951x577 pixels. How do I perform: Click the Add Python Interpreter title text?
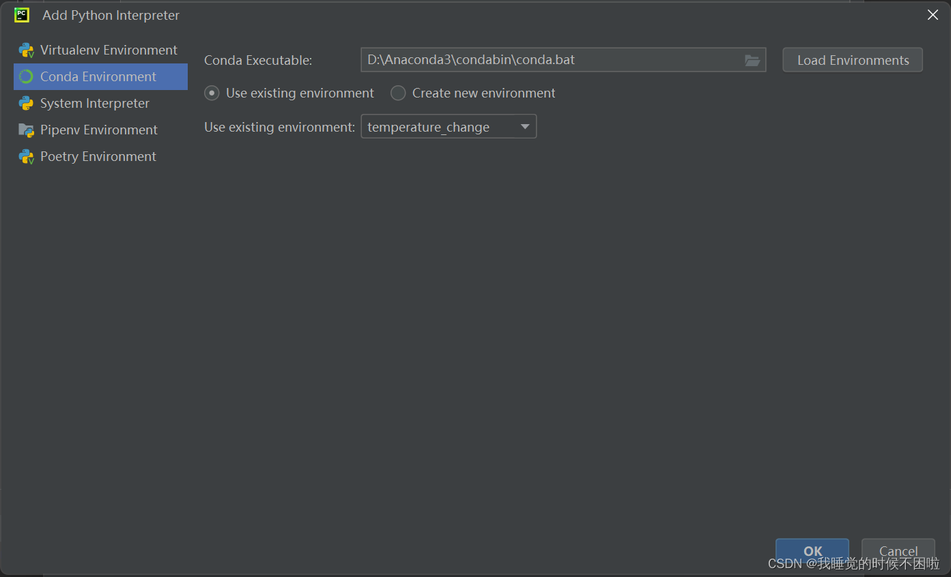[x=111, y=15]
